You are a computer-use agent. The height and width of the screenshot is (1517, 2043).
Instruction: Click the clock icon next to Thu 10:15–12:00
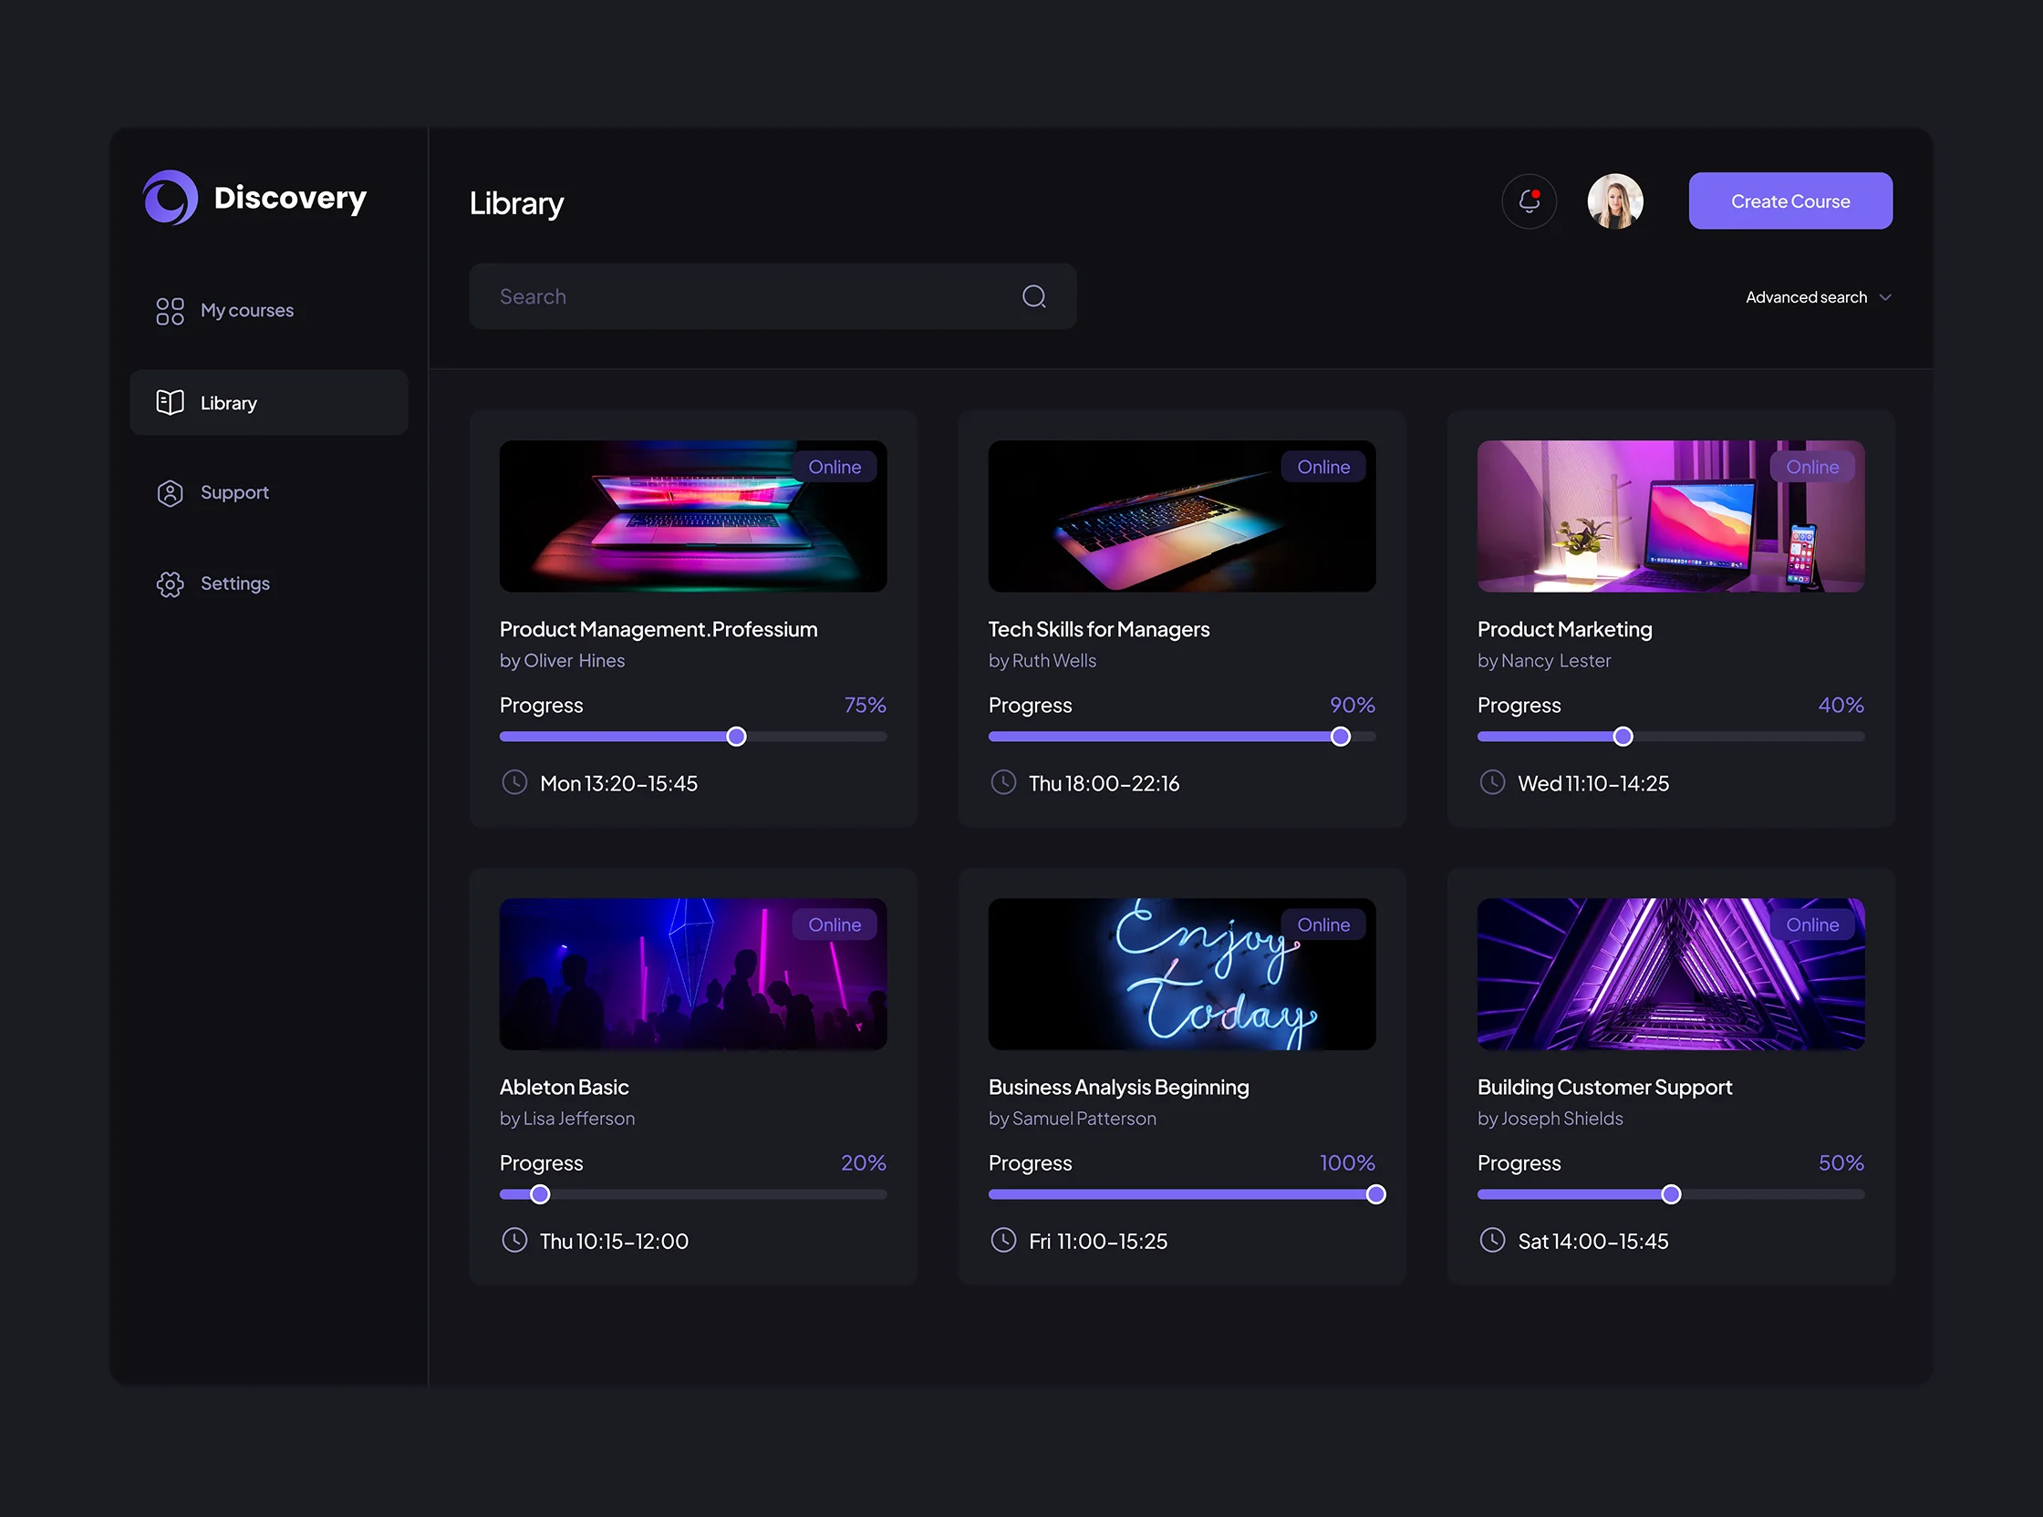514,1241
